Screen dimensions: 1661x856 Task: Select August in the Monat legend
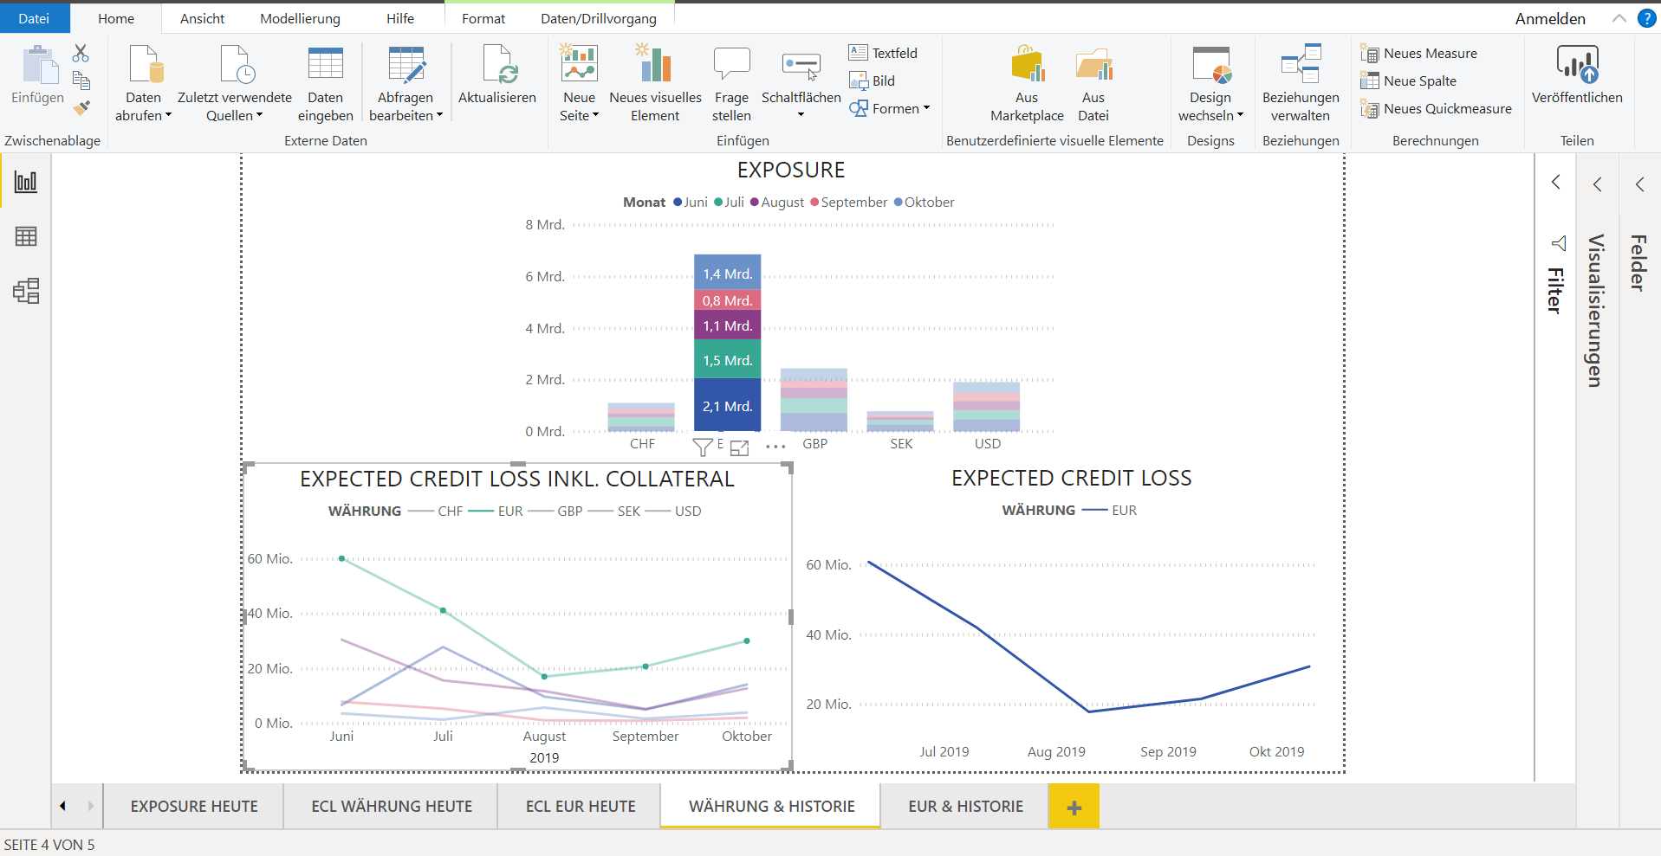coord(777,202)
